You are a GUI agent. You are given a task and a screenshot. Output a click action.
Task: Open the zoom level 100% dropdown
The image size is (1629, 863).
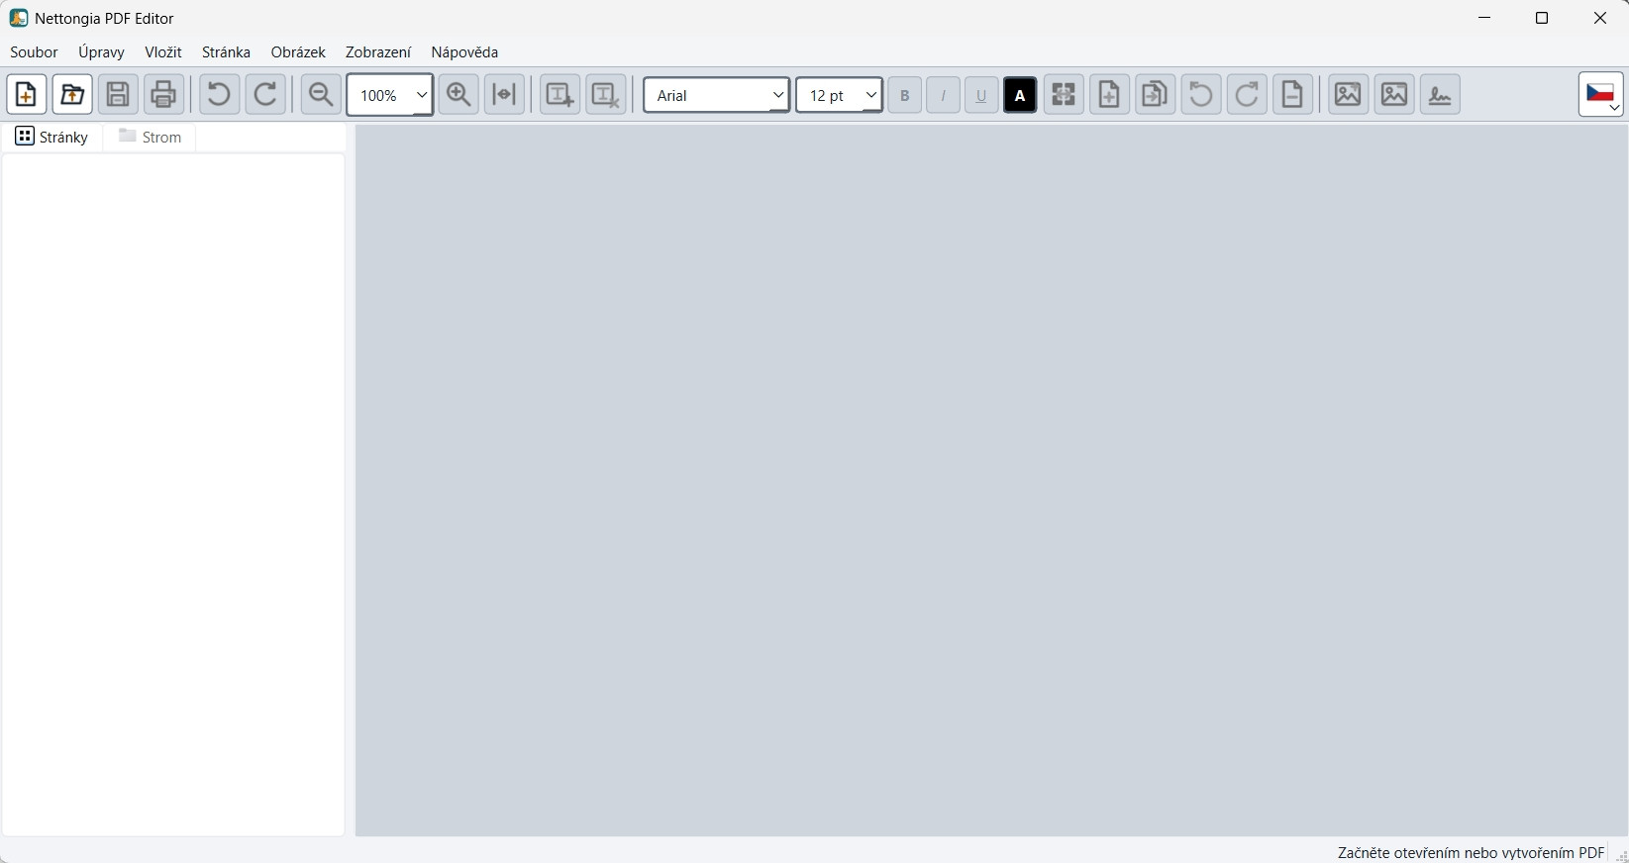(x=390, y=95)
